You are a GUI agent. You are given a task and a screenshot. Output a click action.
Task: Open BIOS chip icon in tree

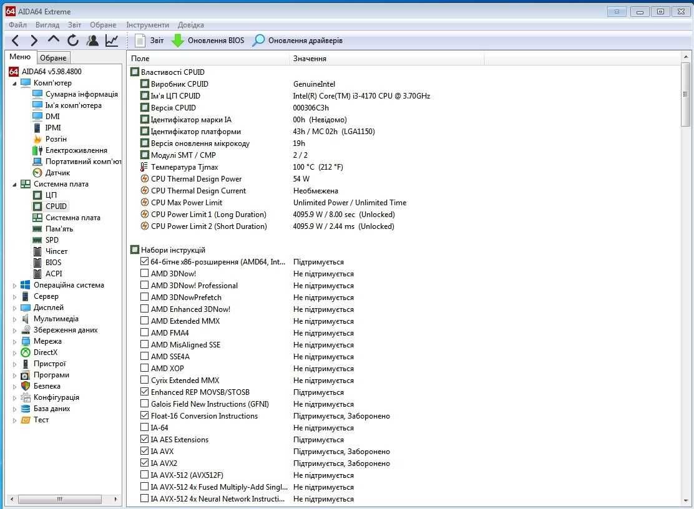click(x=37, y=263)
